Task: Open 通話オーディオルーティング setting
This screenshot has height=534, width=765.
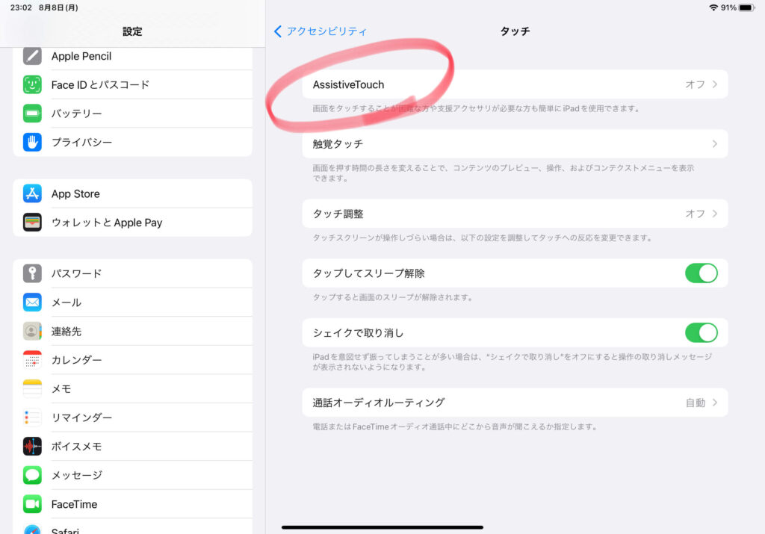Action: coord(515,403)
